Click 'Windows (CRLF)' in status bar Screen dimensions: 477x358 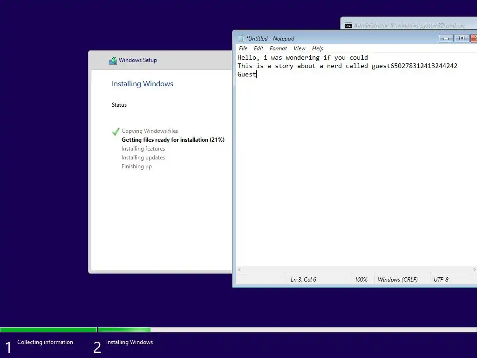coord(398,280)
